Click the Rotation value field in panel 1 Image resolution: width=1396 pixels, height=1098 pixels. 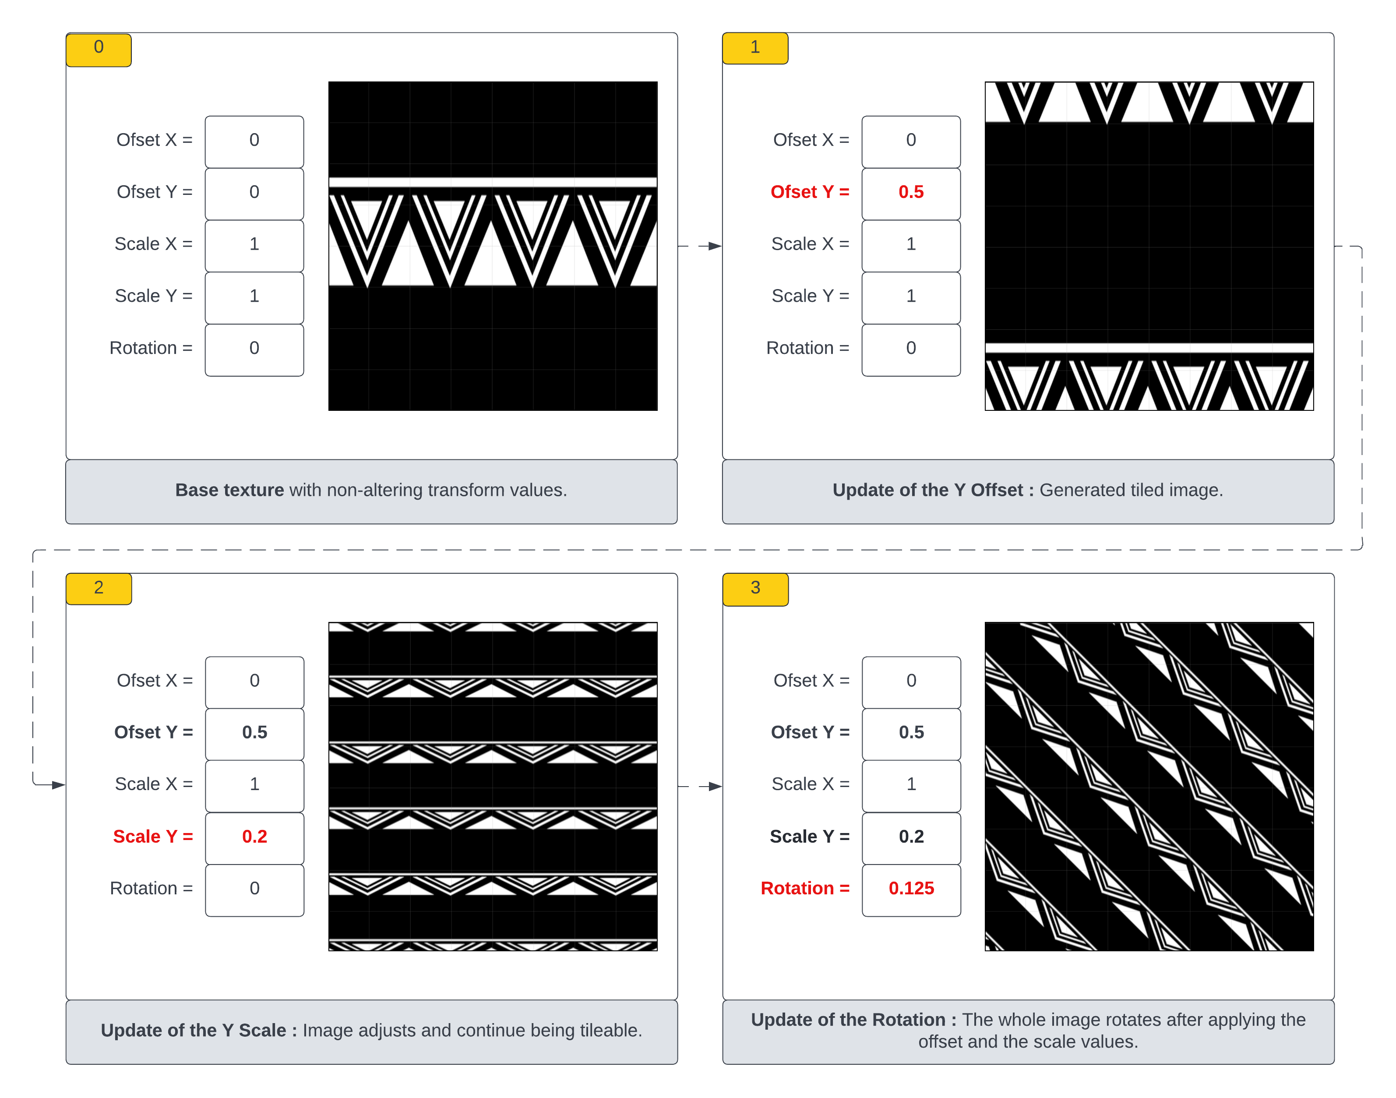(x=911, y=350)
